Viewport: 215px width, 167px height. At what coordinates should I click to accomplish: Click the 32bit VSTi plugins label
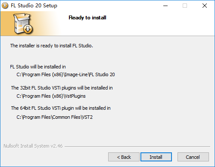[x=62, y=88]
